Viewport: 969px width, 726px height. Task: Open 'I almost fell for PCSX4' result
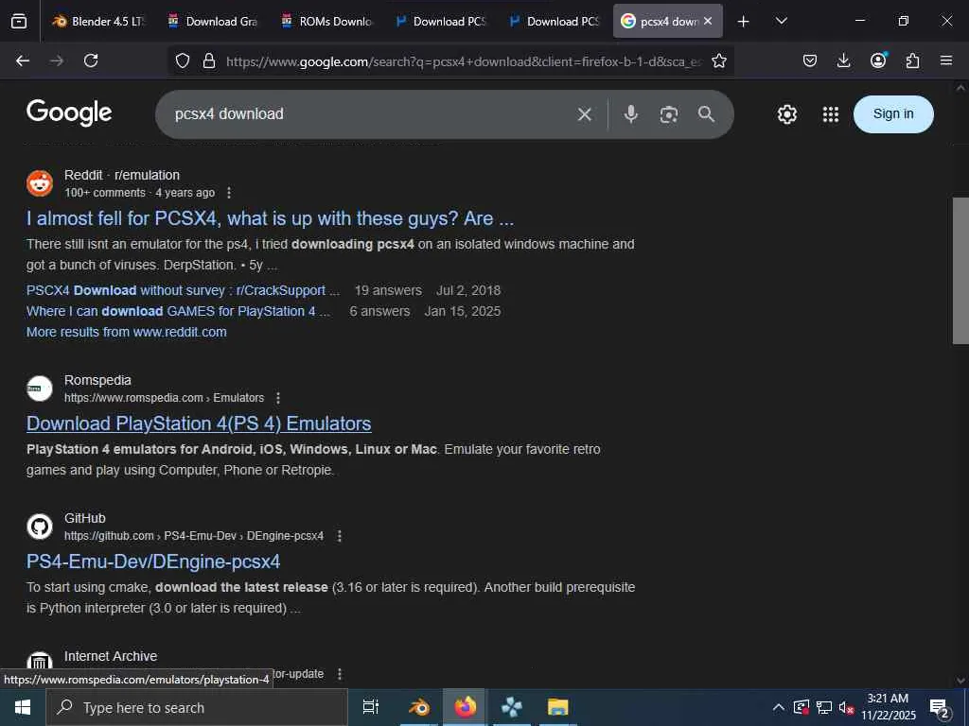point(270,218)
